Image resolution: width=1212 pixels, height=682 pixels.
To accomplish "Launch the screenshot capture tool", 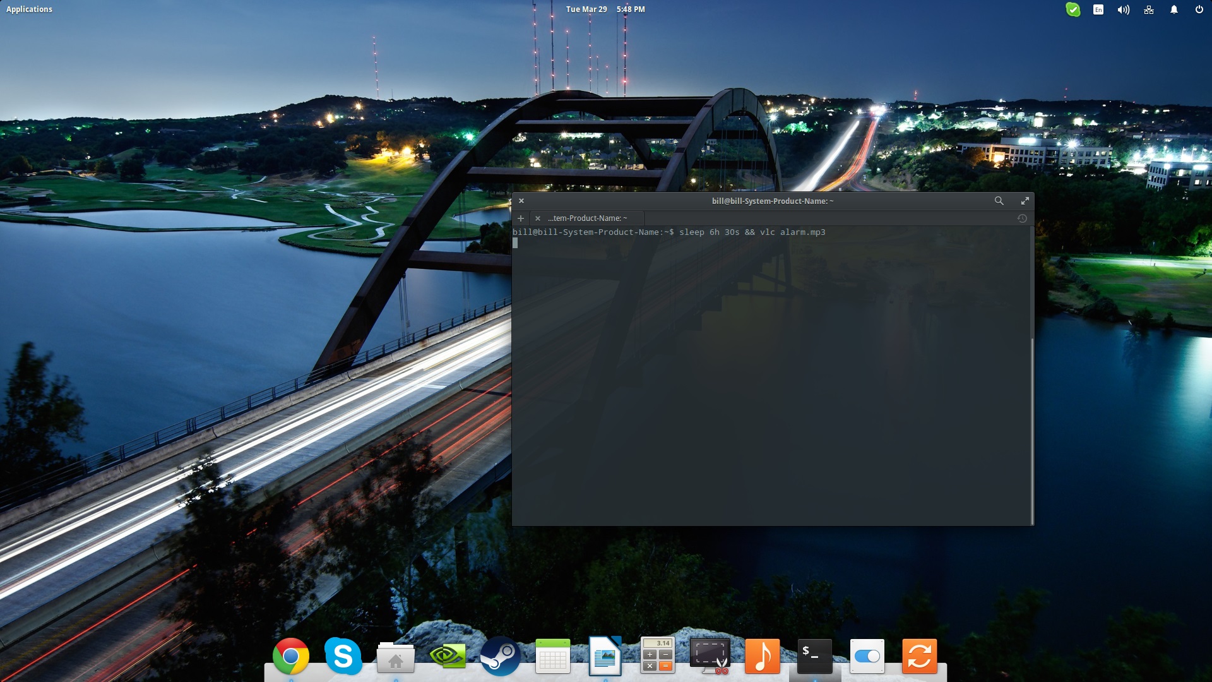I will click(x=710, y=657).
